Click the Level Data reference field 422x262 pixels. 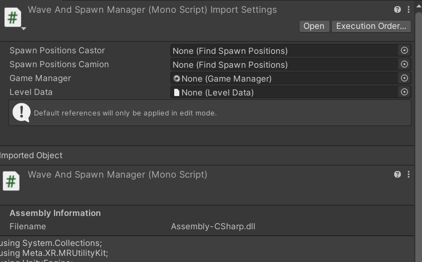(284, 92)
